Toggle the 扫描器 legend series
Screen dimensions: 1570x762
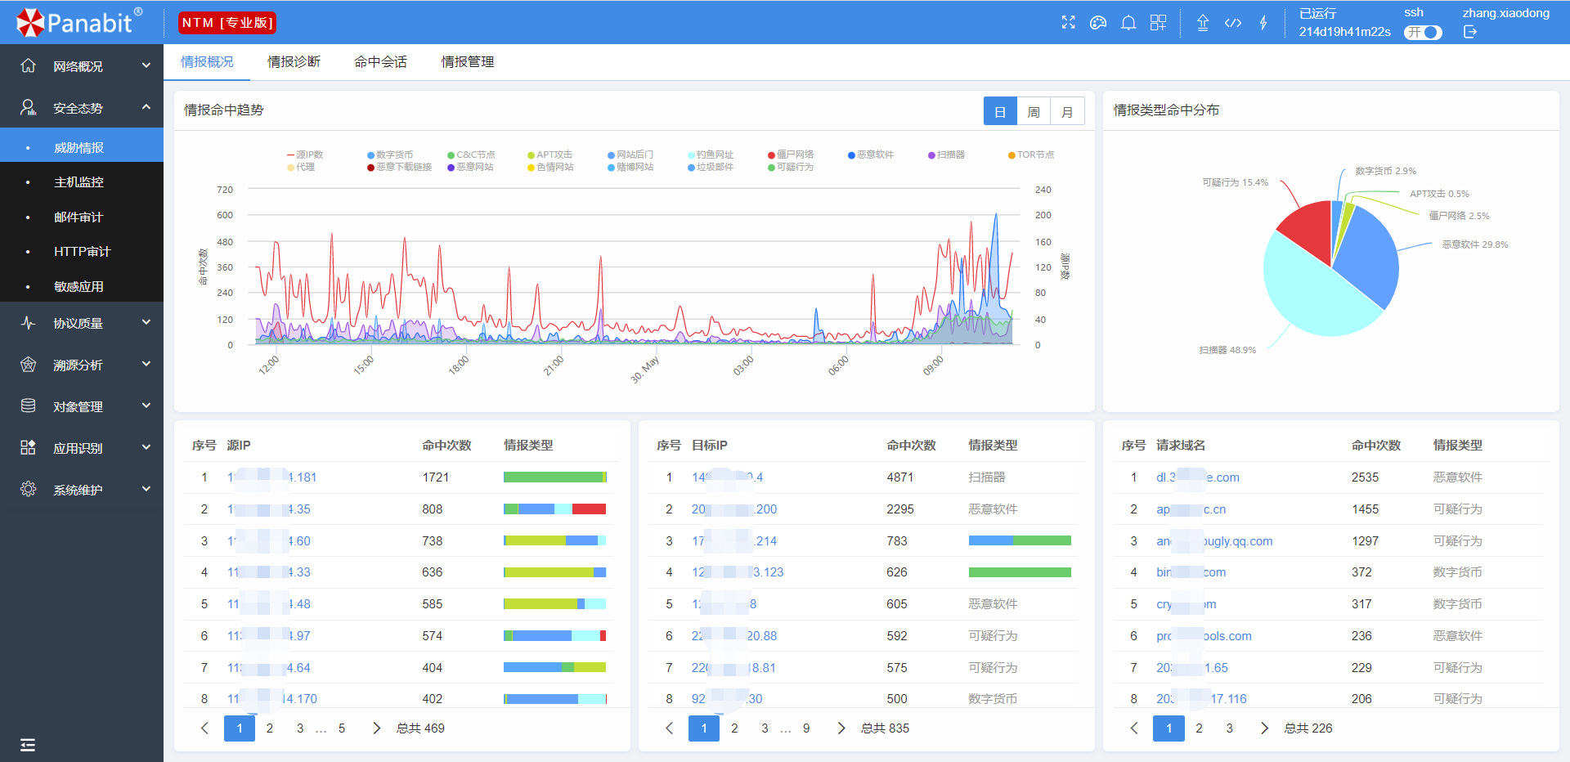(x=947, y=155)
